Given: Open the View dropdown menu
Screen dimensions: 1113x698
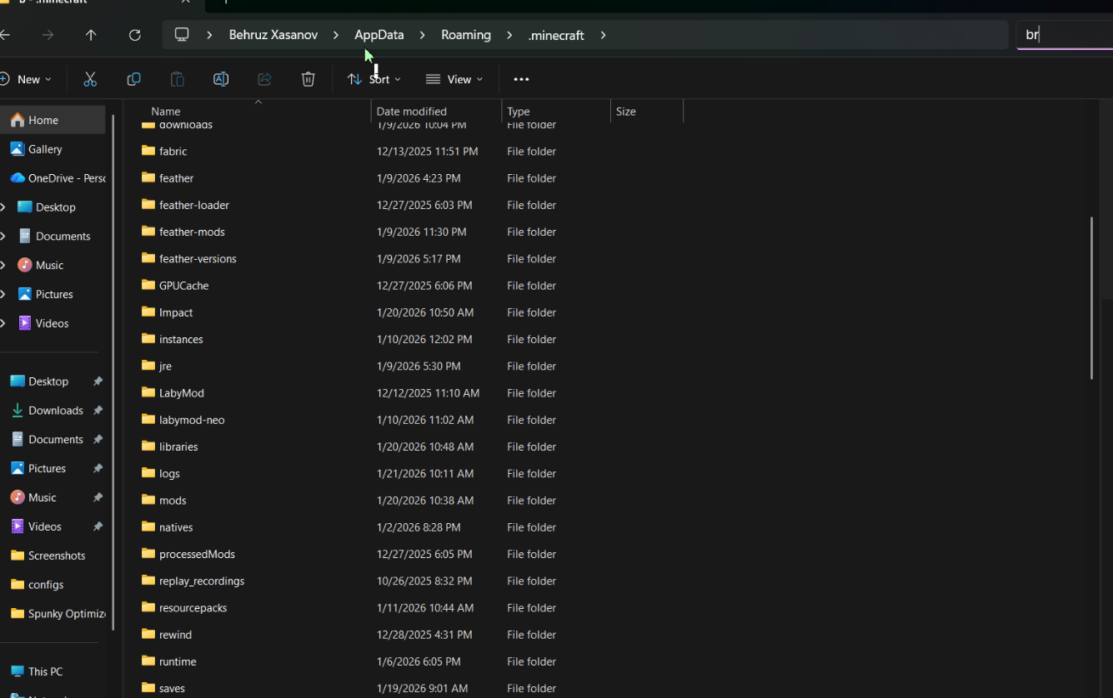Looking at the screenshot, I should pos(454,79).
